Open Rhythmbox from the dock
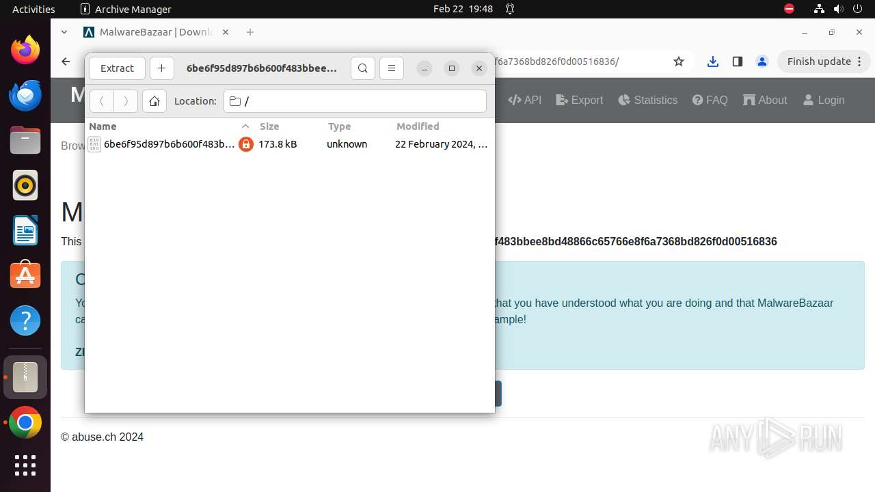The width and height of the screenshot is (875, 492). 25,185
